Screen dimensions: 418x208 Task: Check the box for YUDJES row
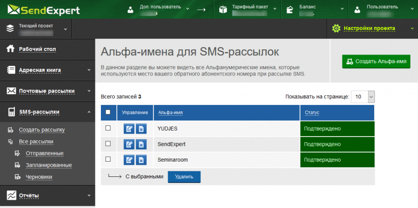[x=108, y=128]
